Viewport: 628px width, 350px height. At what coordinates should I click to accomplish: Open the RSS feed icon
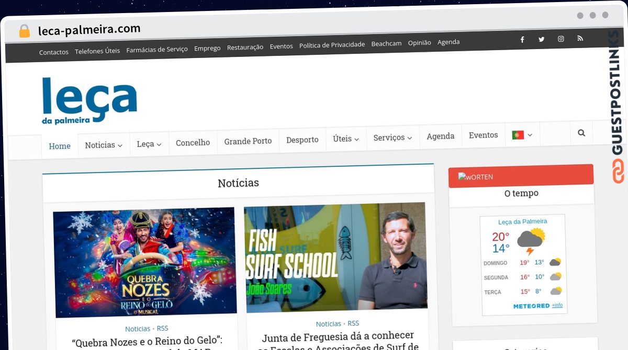coord(580,38)
